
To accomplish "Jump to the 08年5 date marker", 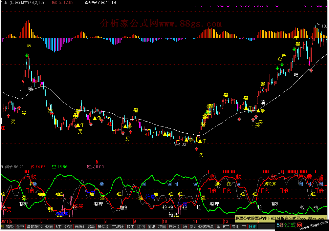I will point(6,221).
